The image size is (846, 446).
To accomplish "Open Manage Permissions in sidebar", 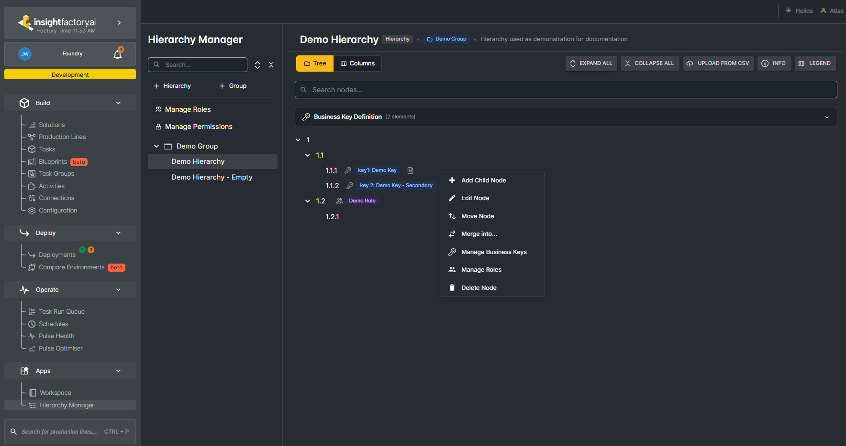I will pyautogui.click(x=194, y=127).
